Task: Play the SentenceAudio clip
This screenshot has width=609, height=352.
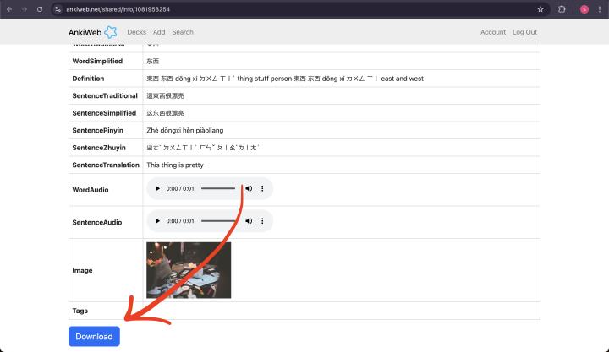Action: tap(157, 221)
